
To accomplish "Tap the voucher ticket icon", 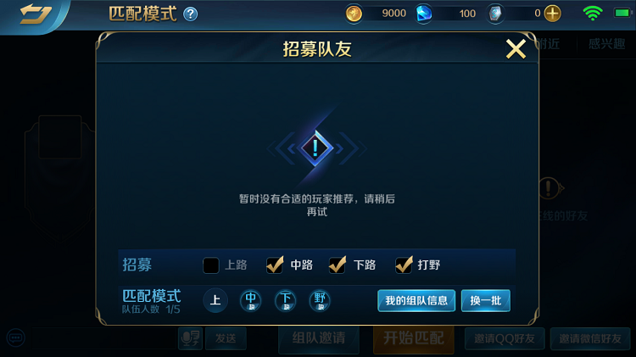I will 495,14.
